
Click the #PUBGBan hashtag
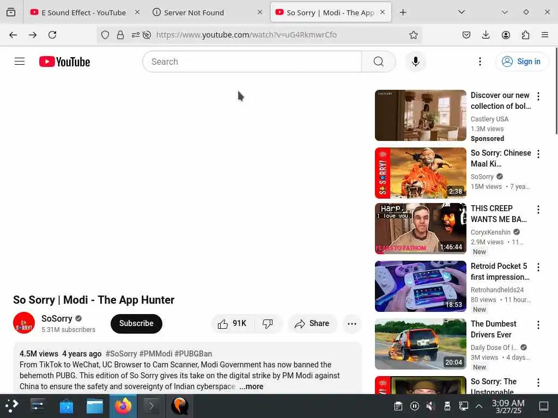pyautogui.click(x=193, y=354)
